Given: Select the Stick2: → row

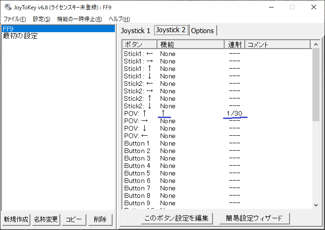Looking at the screenshot, I should [x=217, y=91].
